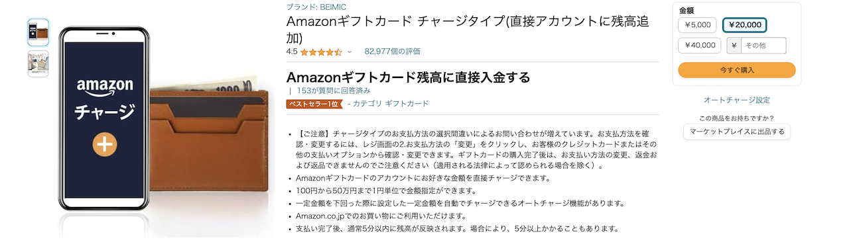Select the second product thumbnail image
This screenshot has width=849, height=250.
point(38,64)
